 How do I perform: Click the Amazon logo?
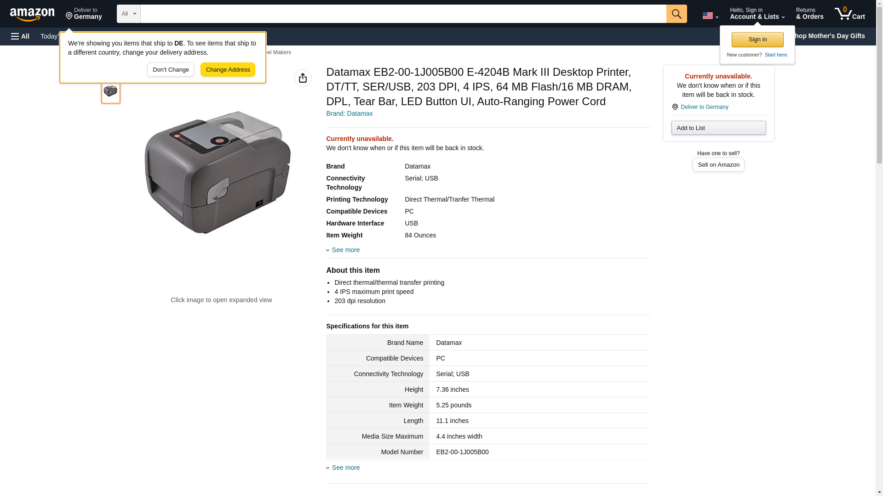click(x=32, y=14)
